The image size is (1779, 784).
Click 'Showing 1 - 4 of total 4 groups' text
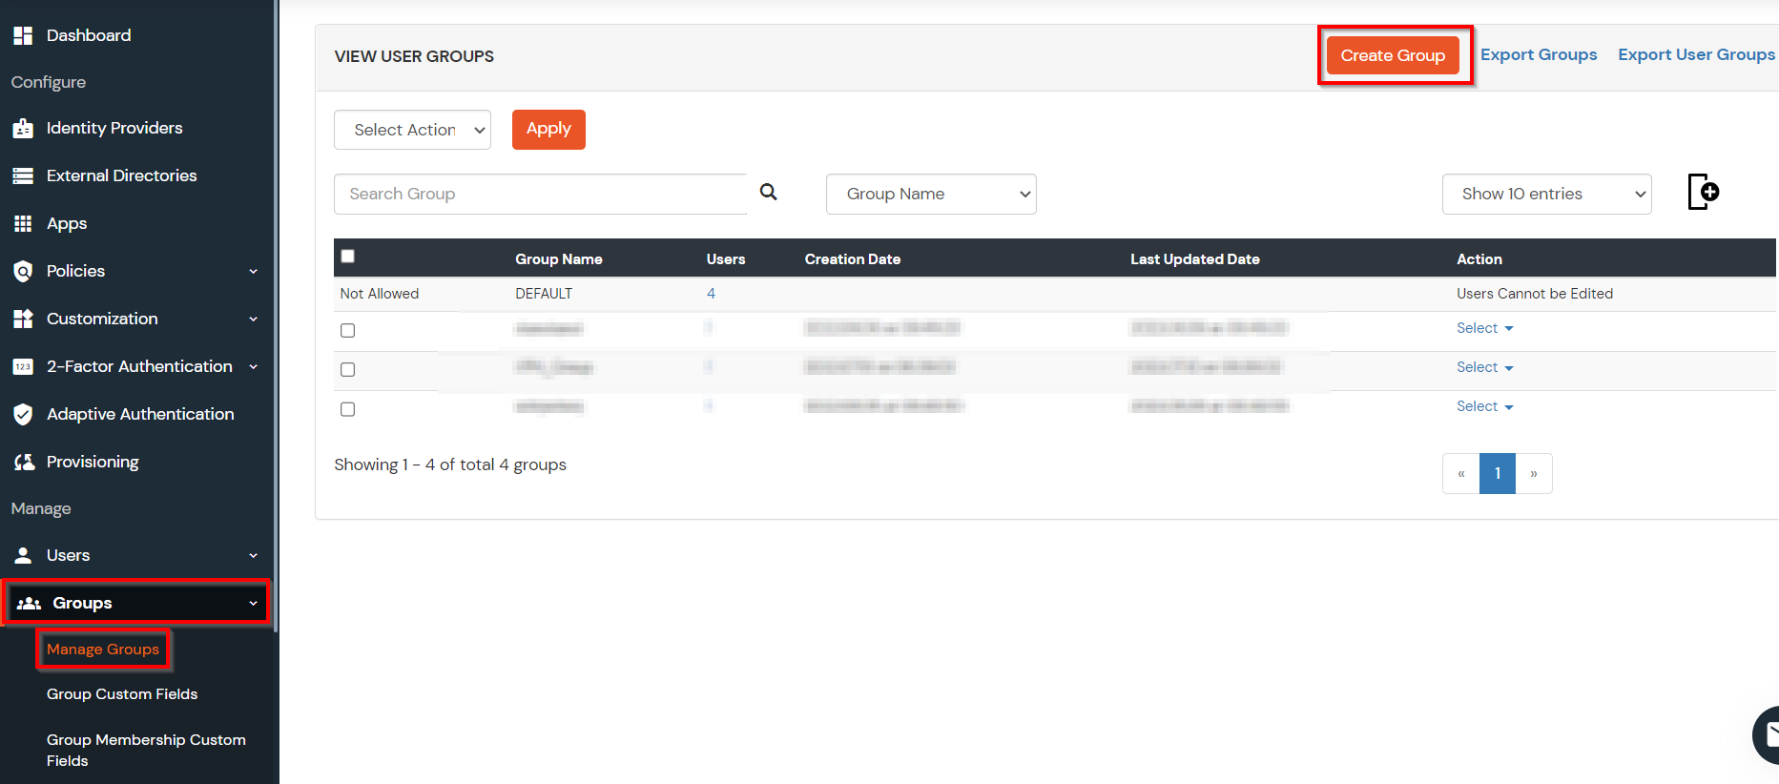point(450,464)
